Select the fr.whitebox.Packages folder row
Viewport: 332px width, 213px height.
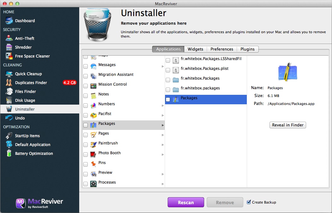tap(206, 80)
